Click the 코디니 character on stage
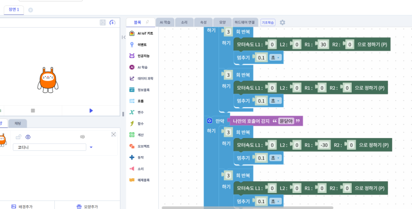The image size is (412, 209). (48, 80)
